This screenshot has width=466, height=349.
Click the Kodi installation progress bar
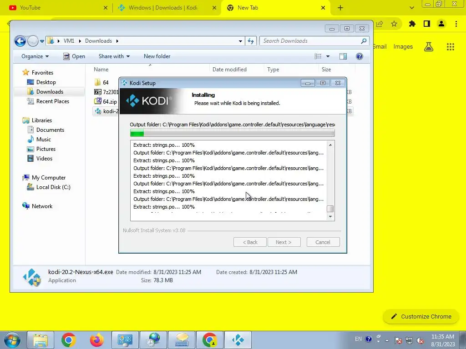click(x=233, y=133)
